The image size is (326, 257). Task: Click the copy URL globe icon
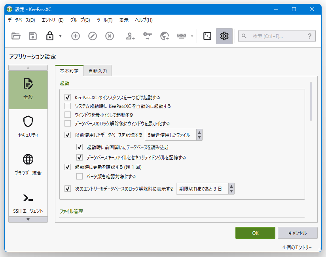[x=165, y=36]
